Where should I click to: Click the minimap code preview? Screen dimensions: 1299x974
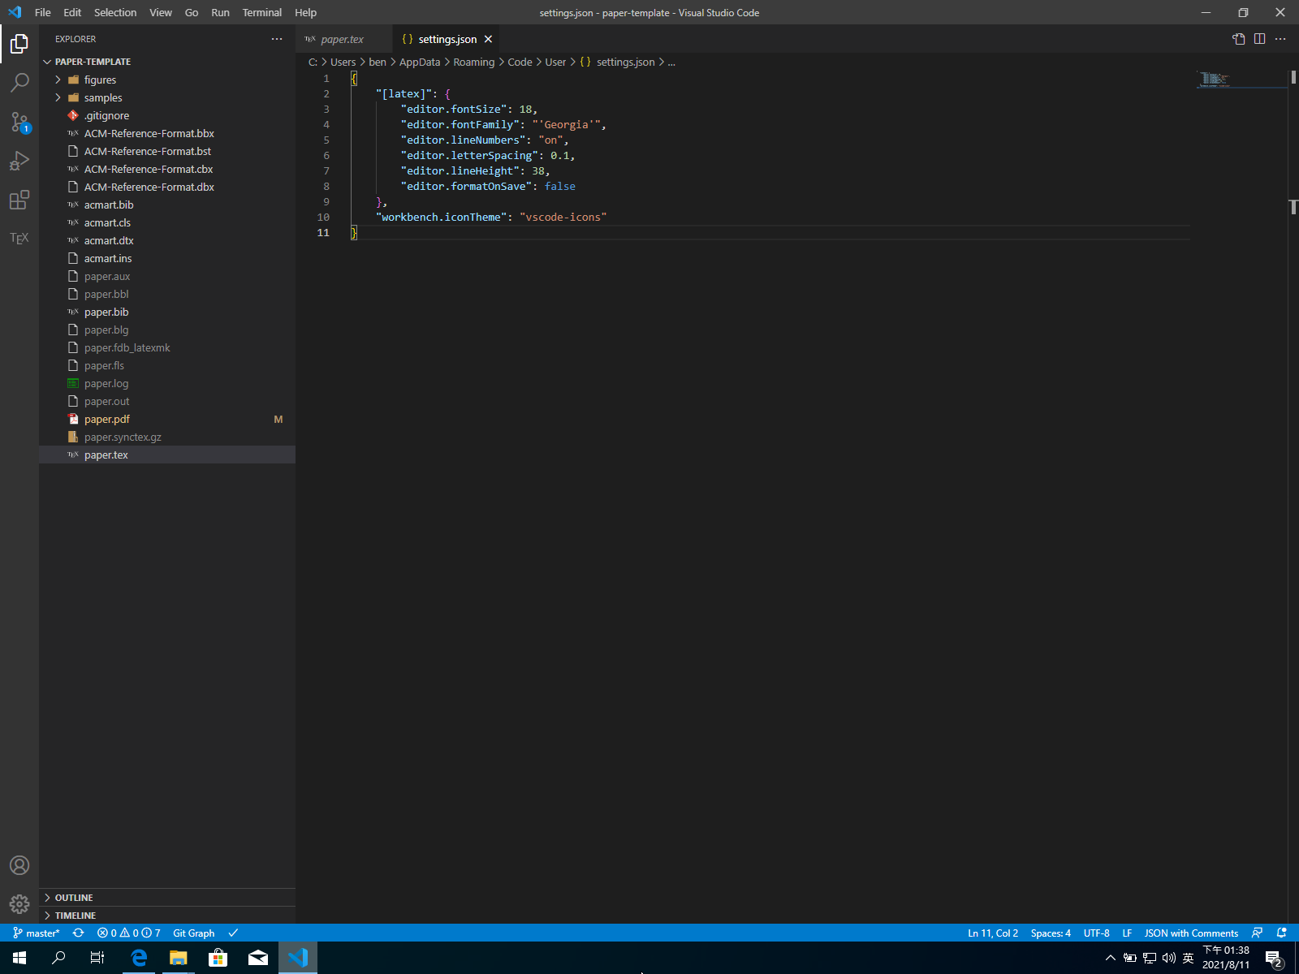click(1215, 79)
